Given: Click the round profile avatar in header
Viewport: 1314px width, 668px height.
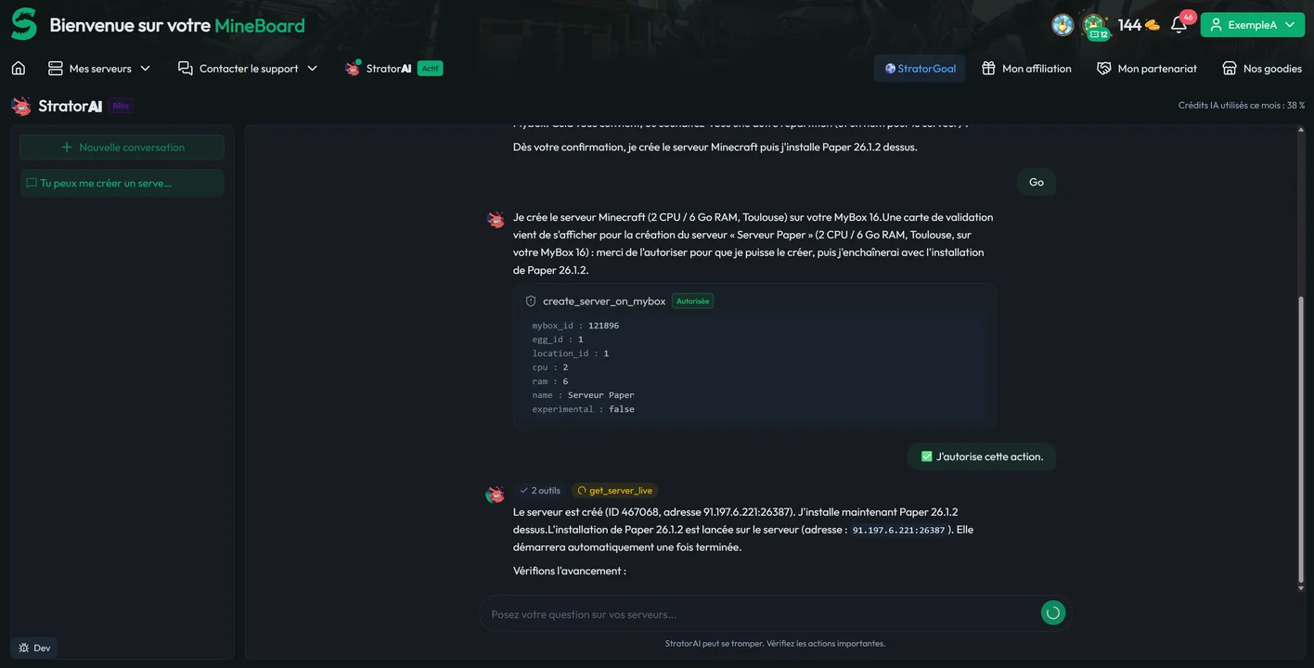Looking at the screenshot, I should [1063, 25].
